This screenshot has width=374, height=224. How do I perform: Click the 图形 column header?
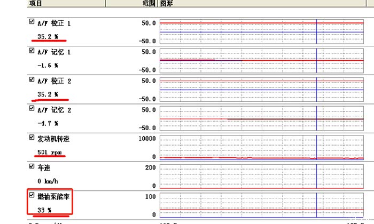click(x=168, y=3)
